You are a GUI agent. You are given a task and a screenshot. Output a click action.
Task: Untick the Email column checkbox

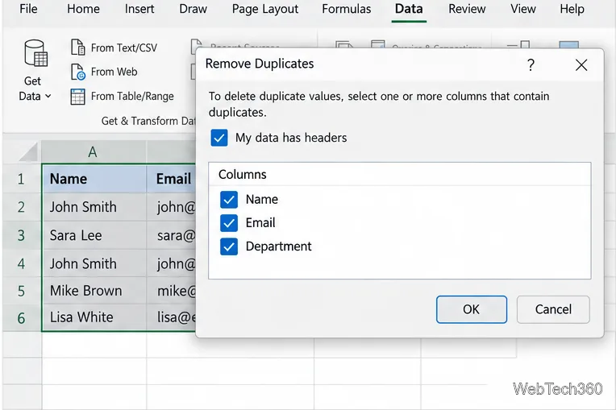click(x=229, y=223)
